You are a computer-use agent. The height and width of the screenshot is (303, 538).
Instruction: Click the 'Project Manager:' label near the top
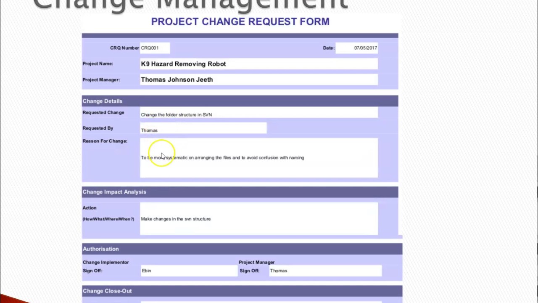coord(101,80)
